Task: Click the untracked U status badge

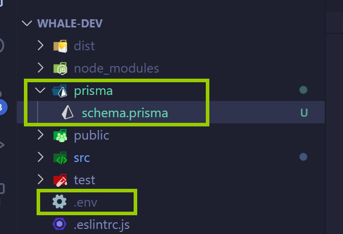Action: pos(304,113)
